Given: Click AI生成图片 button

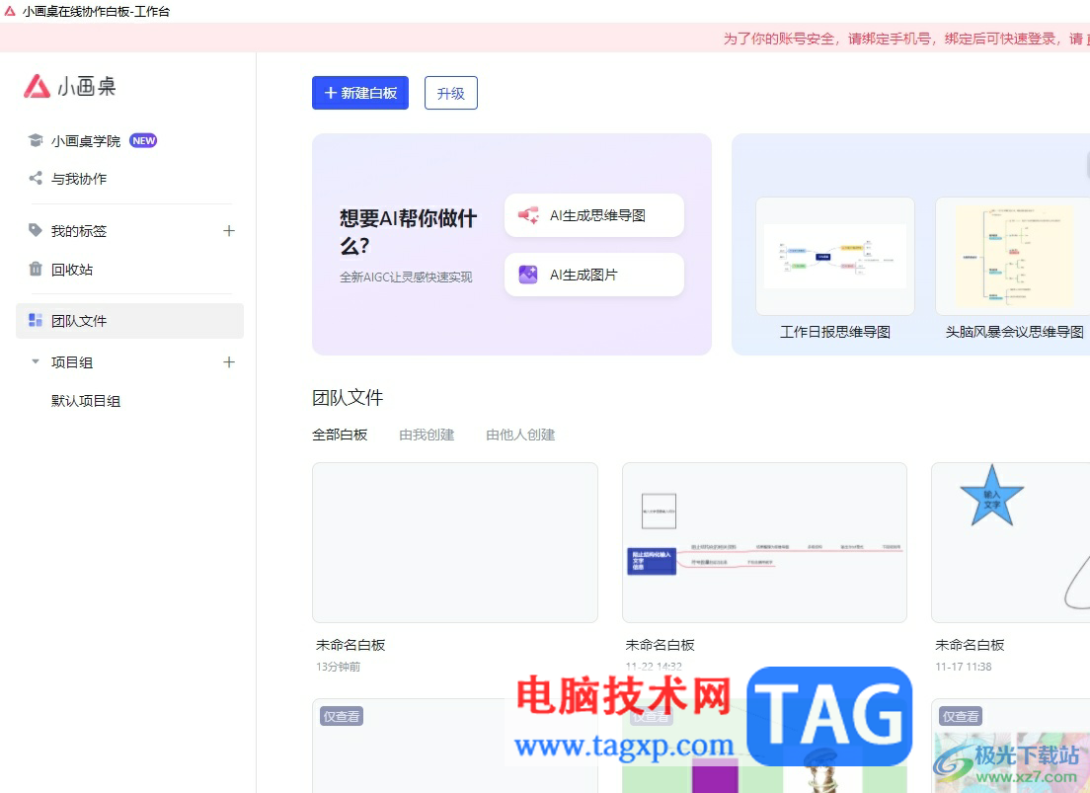Looking at the screenshot, I should pos(594,275).
